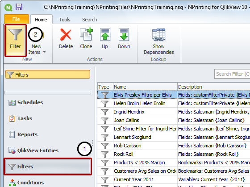This screenshot has height=187, width=250.
Task: Select the Joan Callins filter row
Action: click(174, 120)
